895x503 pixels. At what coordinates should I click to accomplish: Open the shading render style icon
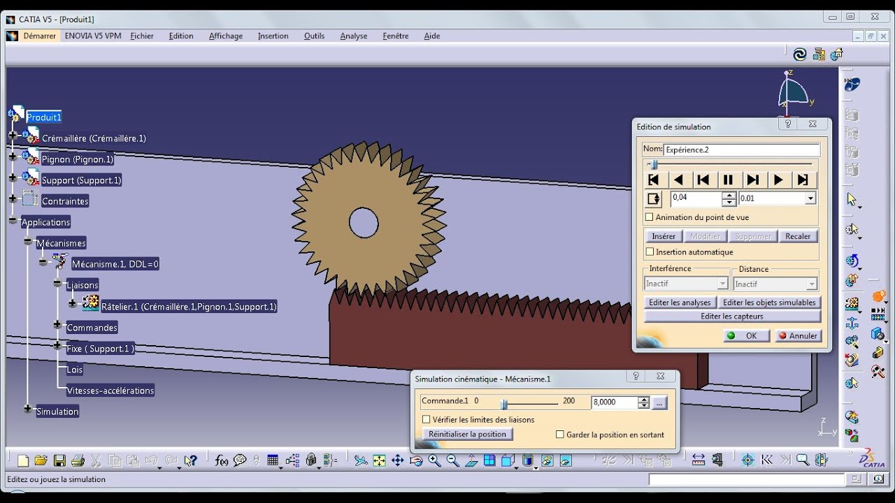[528, 460]
